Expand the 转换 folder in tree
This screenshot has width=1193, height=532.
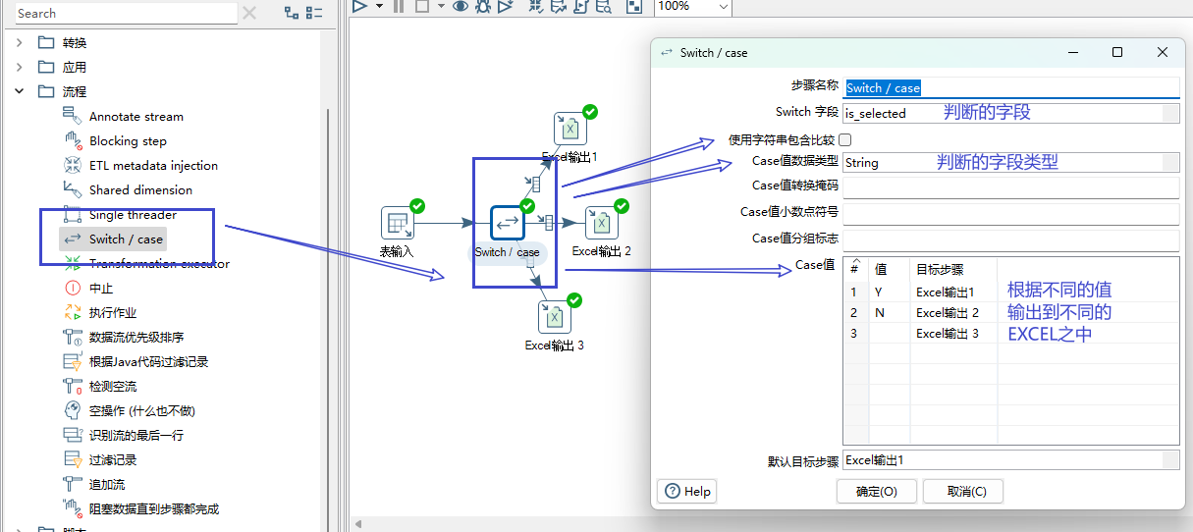[x=19, y=43]
